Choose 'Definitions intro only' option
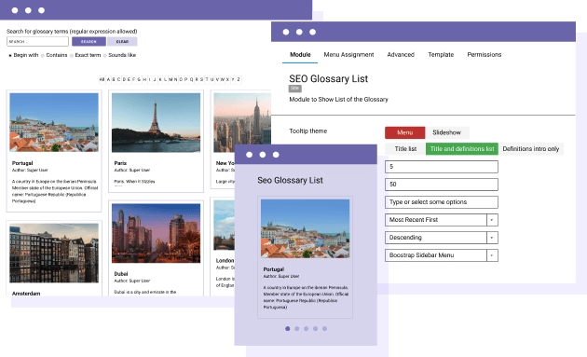The image size is (587, 357). tap(530, 149)
